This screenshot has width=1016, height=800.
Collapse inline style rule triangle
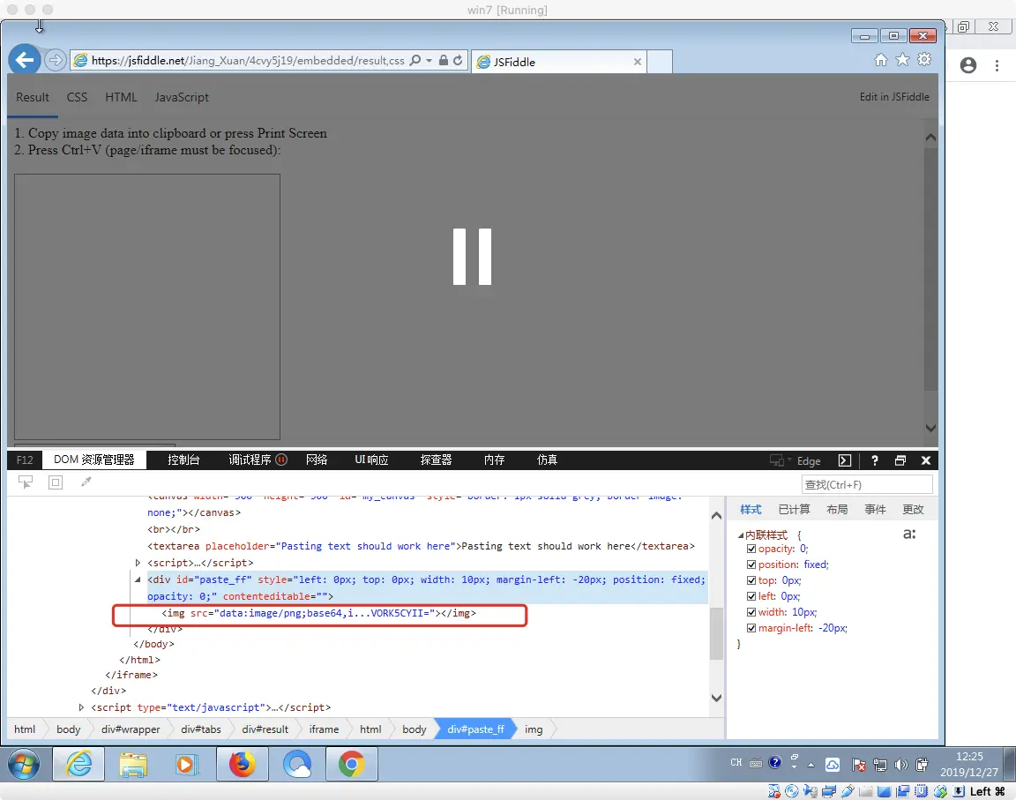click(741, 535)
